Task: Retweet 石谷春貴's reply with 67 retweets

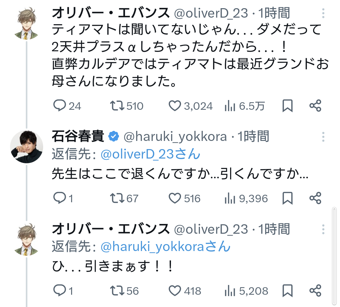Action: click(117, 198)
